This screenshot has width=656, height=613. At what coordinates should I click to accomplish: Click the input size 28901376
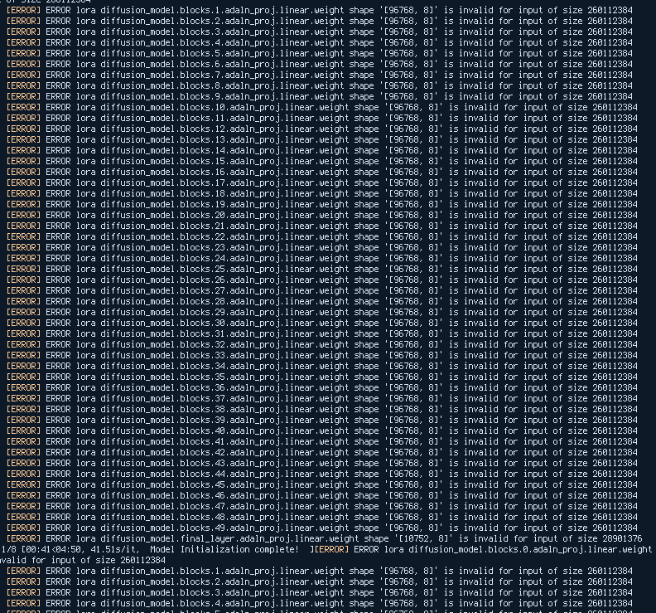point(623,539)
